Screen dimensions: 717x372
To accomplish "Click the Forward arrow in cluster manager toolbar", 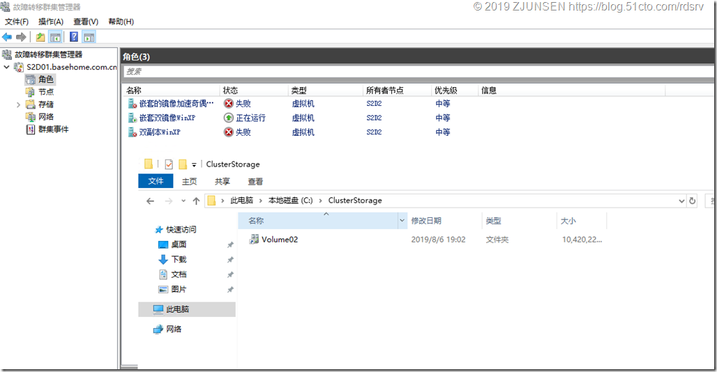I will click(21, 38).
